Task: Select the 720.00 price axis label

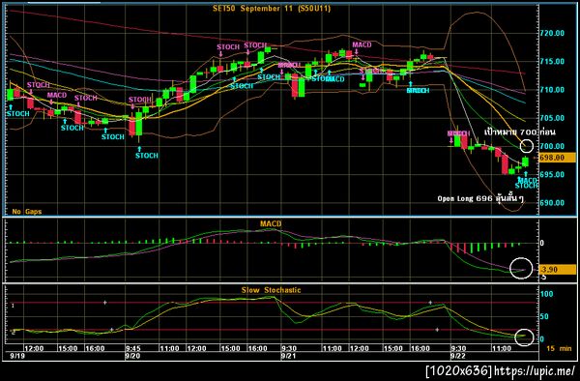Action: [x=552, y=33]
